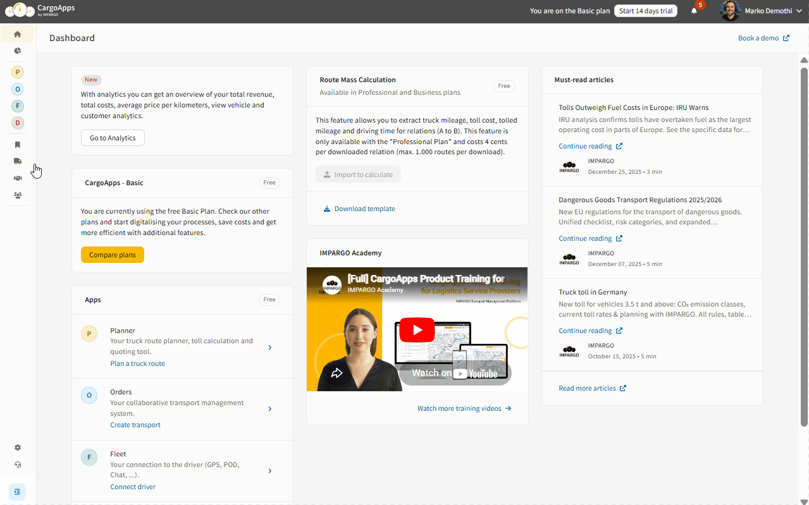
Task: Click the title Tolls Outweigh Fuel Costs in Europe
Action: [x=634, y=107]
